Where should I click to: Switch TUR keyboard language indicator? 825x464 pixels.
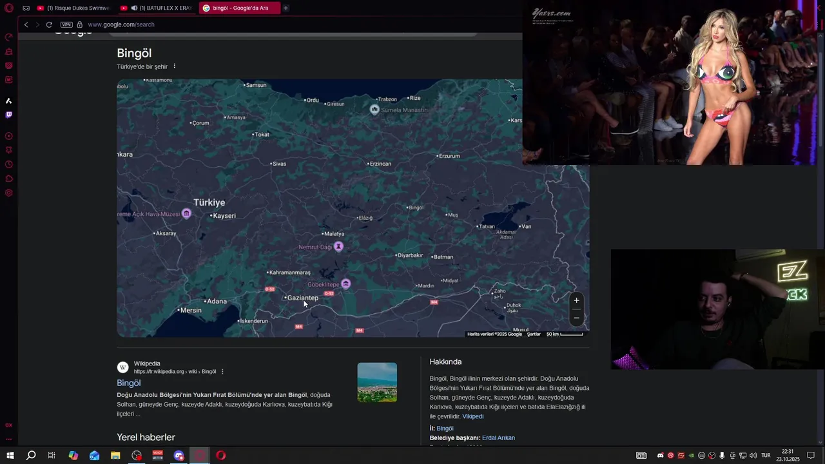(x=766, y=456)
